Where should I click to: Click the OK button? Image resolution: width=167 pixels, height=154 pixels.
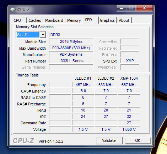(x=138, y=140)
